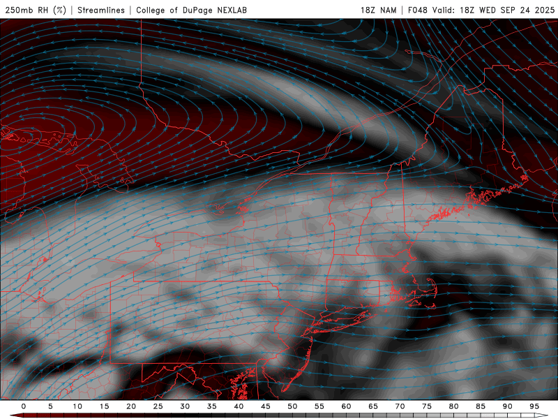Choose the "70" legend value
The width and height of the screenshot is (558, 419).
400,406
